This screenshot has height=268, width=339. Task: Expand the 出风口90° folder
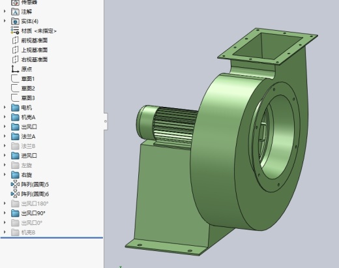pos(5,213)
